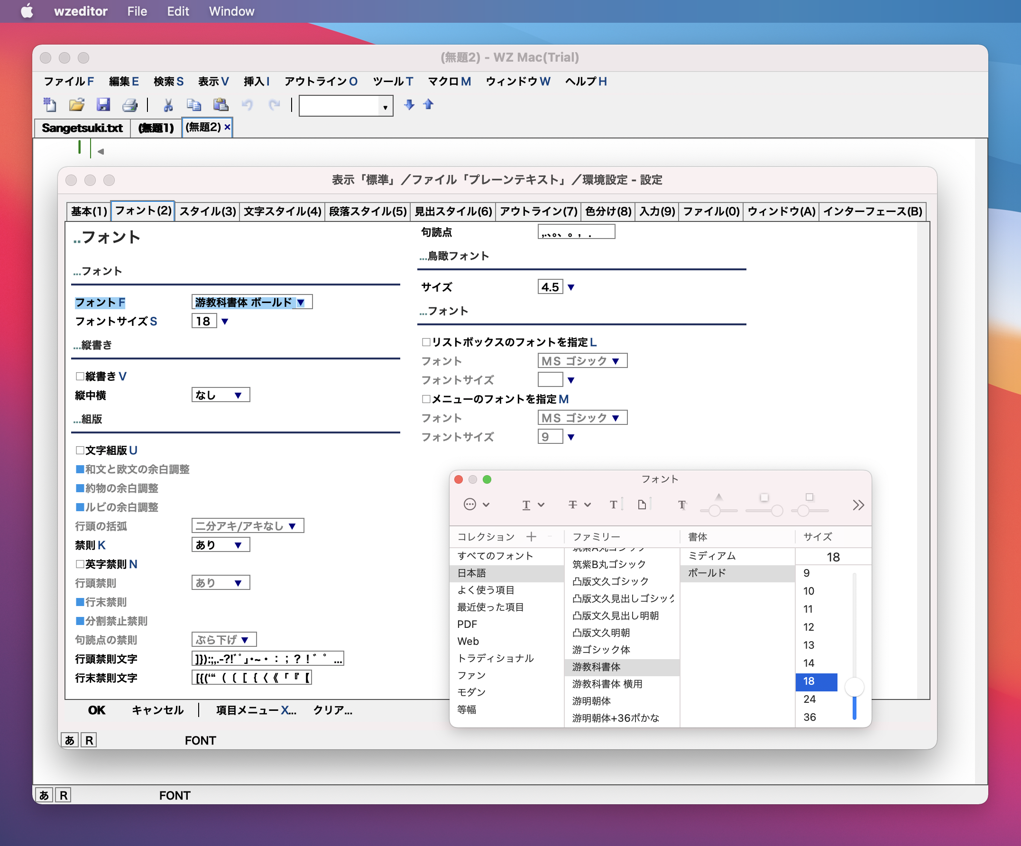Screen dimensions: 1021x846
Task: Switch to the スタイル(3) tab
Action: point(207,211)
